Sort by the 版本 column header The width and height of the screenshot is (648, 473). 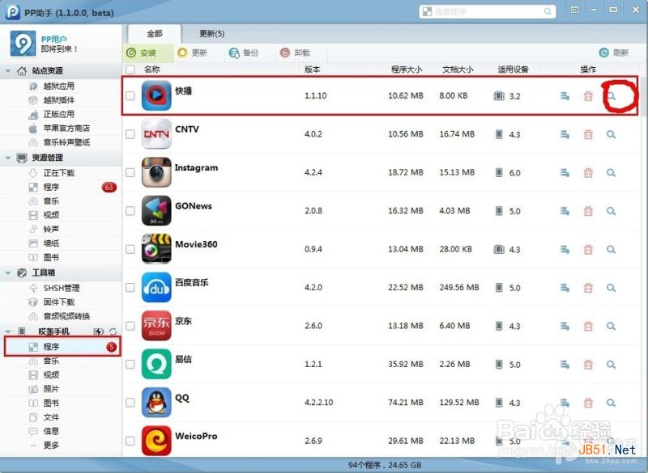(313, 70)
